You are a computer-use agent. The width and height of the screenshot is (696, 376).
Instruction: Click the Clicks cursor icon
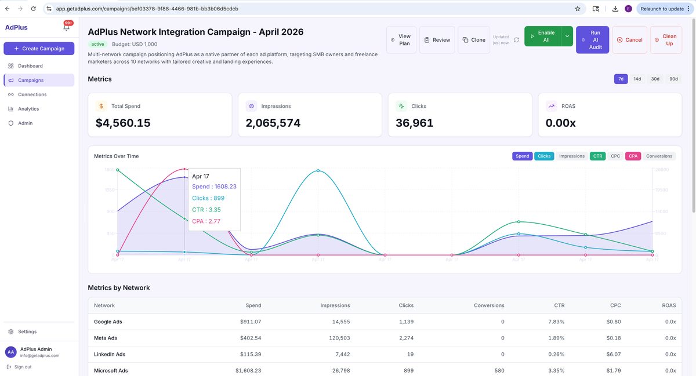click(x=401, y=106)
